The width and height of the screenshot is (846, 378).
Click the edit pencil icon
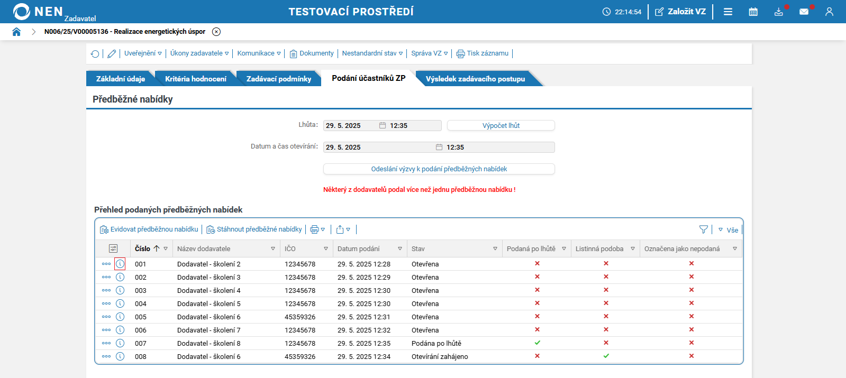click(x=112, y=54)
